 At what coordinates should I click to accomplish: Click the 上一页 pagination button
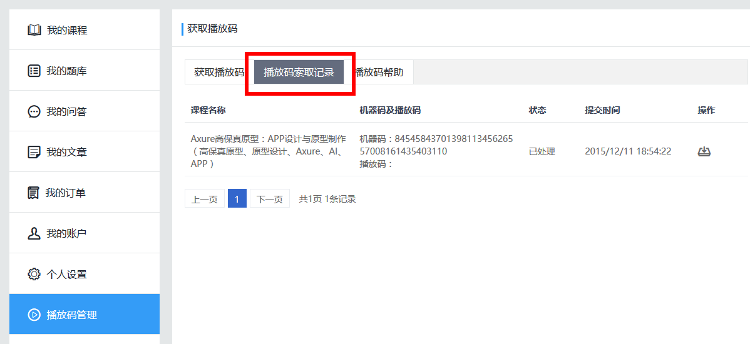pyautogui.click(x=205, y=199)
